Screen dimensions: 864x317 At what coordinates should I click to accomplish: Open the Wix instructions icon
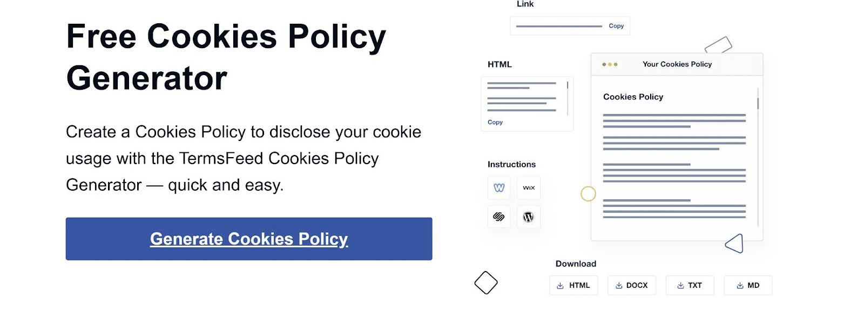click(x=529, y=188)
